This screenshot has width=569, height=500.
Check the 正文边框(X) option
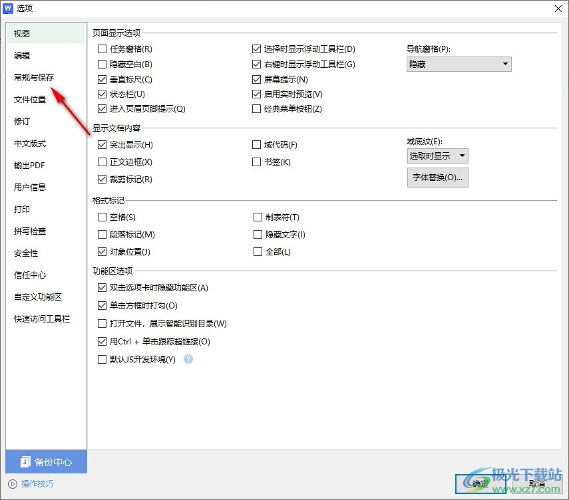(x=102, y=162)
